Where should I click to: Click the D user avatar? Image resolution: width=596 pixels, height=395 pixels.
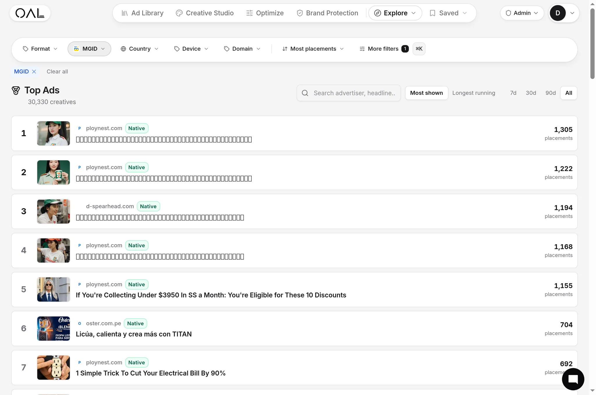point(558,13)
